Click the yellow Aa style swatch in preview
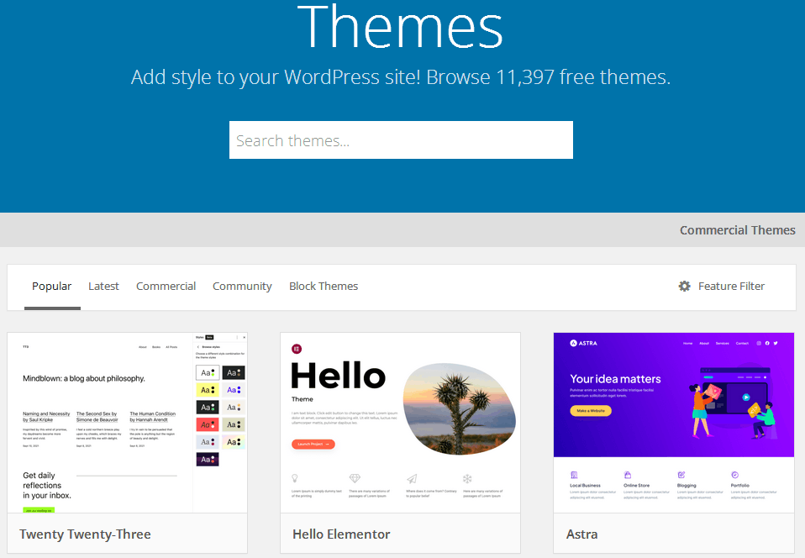 [208, 390]
